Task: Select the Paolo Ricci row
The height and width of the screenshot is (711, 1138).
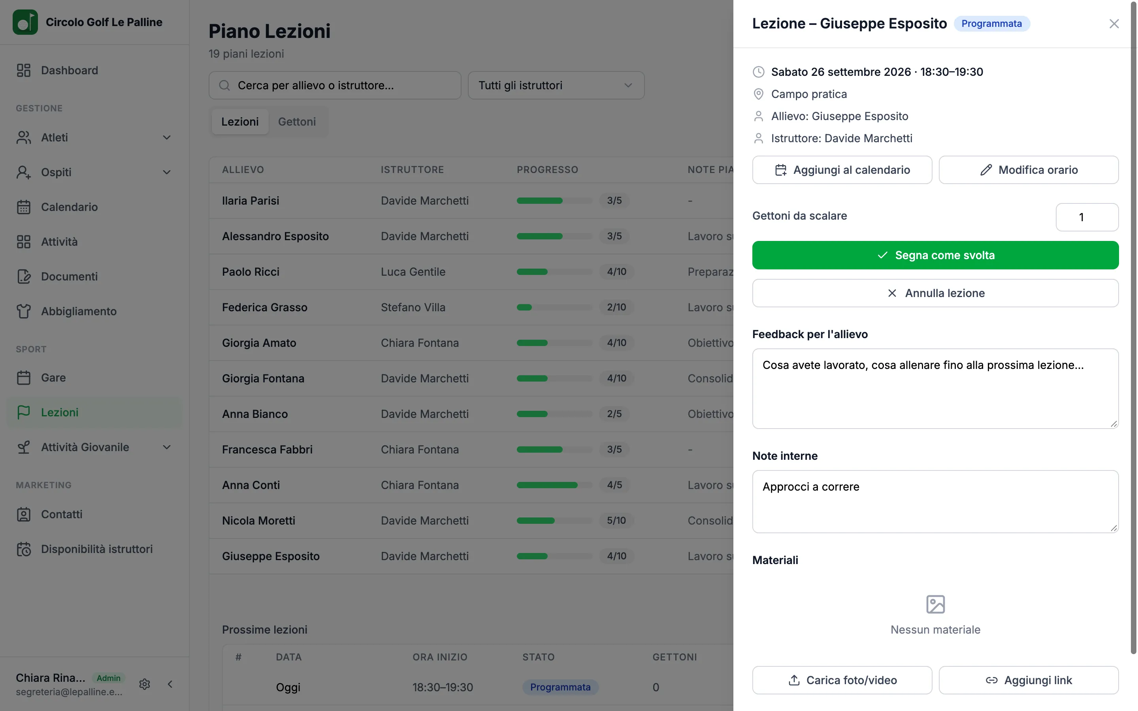Action: tap(471, 272)
